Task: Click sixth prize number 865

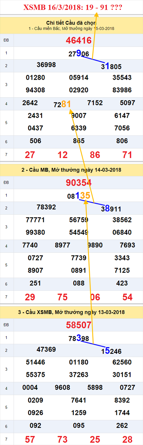Action: [79, 141]
